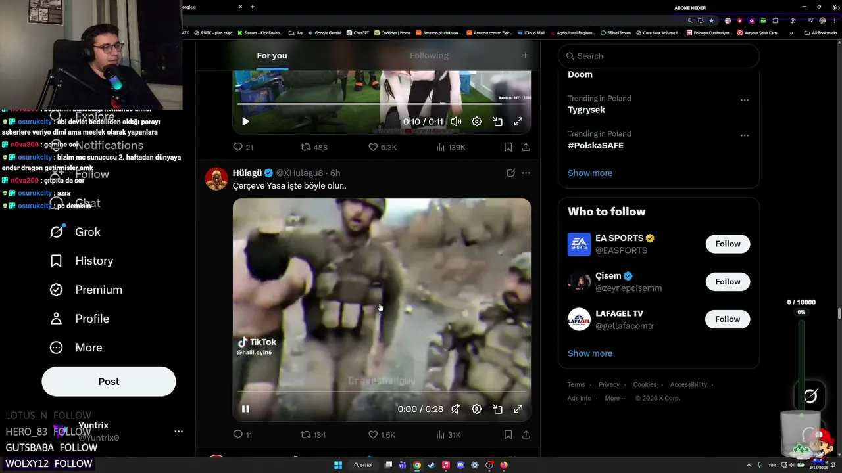Open the Hülagü profile avatar
The width and height of the screenshot is (842, 473).
(x=216, y=179)
